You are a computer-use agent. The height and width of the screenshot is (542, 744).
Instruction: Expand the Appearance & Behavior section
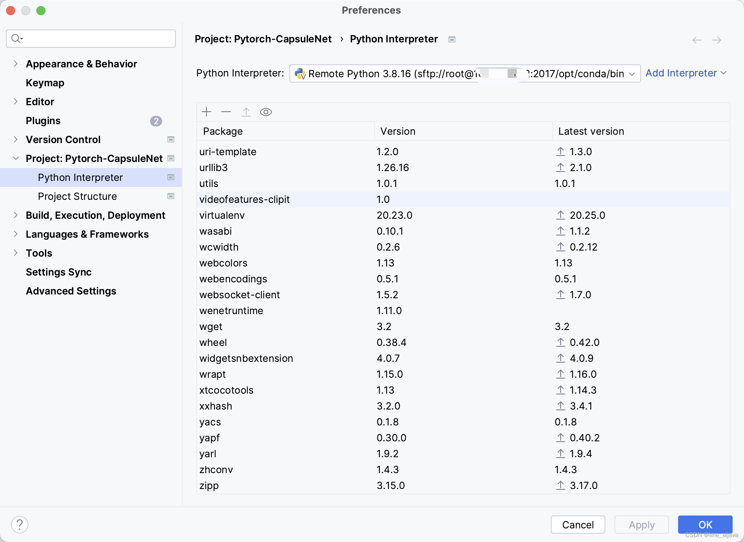tap(16, 64)
